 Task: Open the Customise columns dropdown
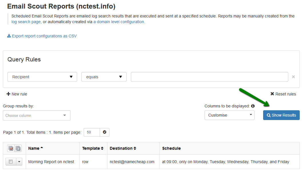[229, 115]
